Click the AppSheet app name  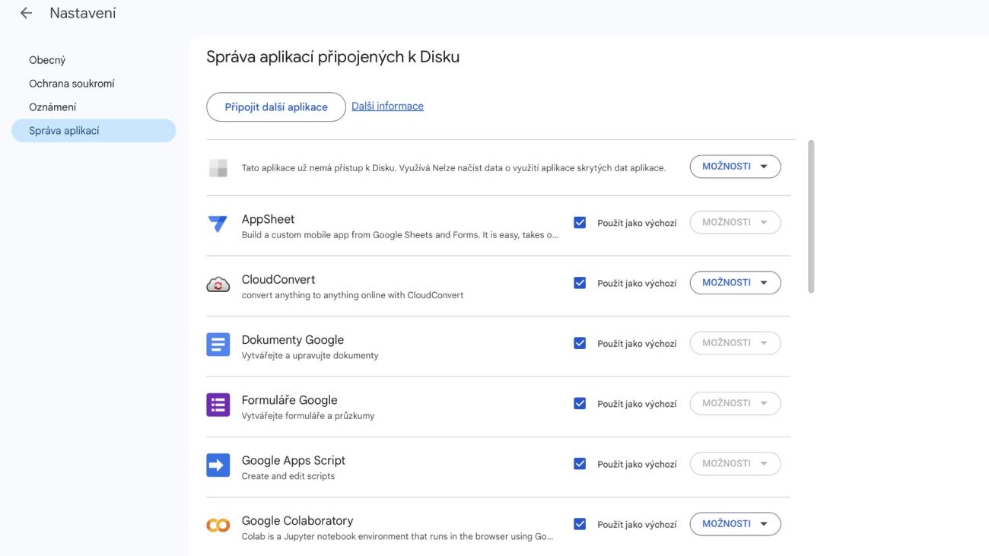(x=268, y=219)
